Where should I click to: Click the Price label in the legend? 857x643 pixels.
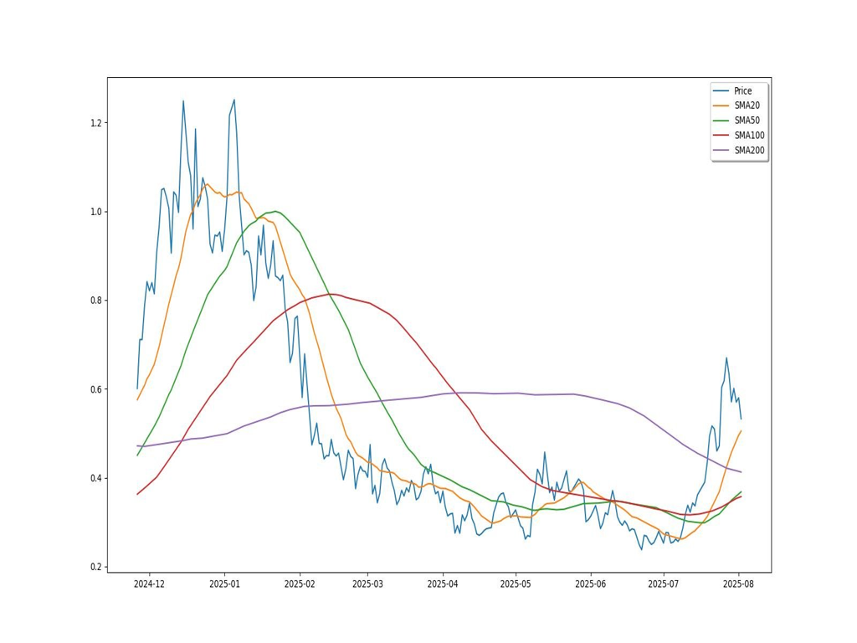743,90
